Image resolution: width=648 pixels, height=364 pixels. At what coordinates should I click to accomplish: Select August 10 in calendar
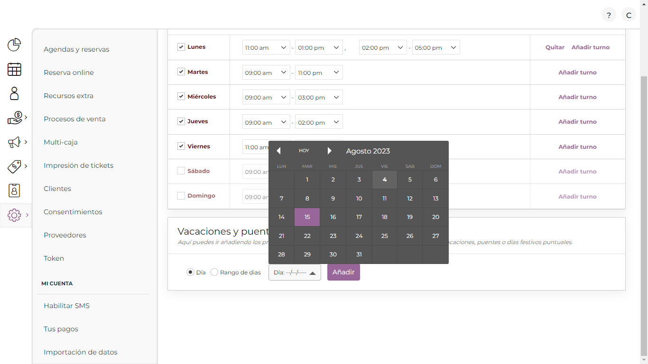[359, 199]
